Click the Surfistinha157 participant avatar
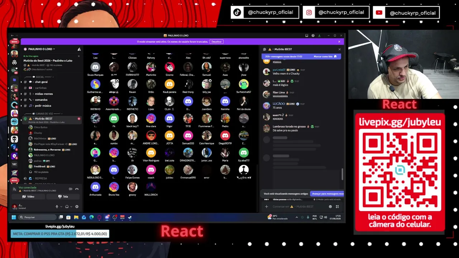The image size is (459, 258). coord(244,84)
